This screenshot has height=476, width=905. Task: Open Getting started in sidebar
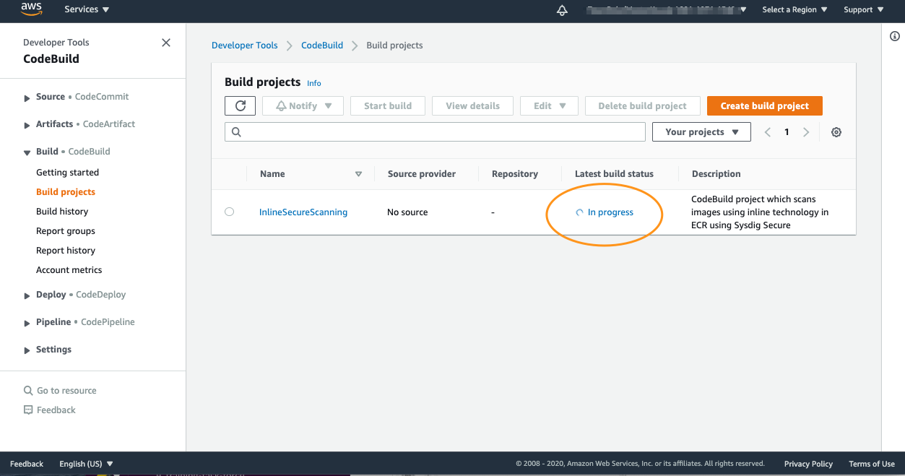click(67, 173)
